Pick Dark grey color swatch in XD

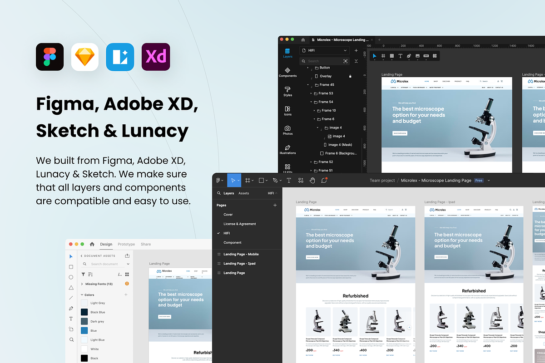(x=84, y=321)
